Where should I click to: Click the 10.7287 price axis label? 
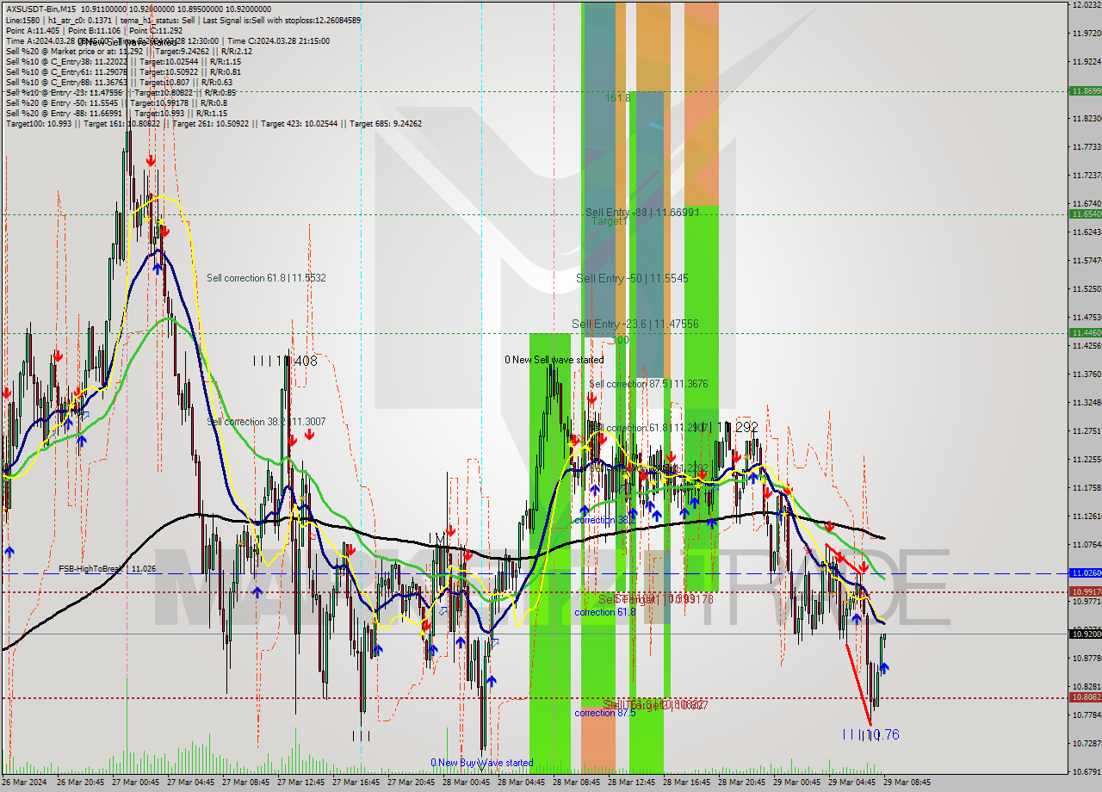pos(1087,743)
